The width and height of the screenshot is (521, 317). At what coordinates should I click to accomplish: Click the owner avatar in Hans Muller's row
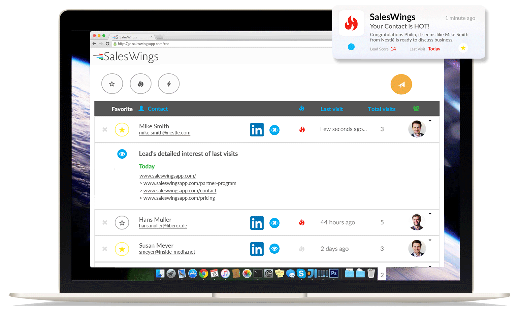click(417, 222)
